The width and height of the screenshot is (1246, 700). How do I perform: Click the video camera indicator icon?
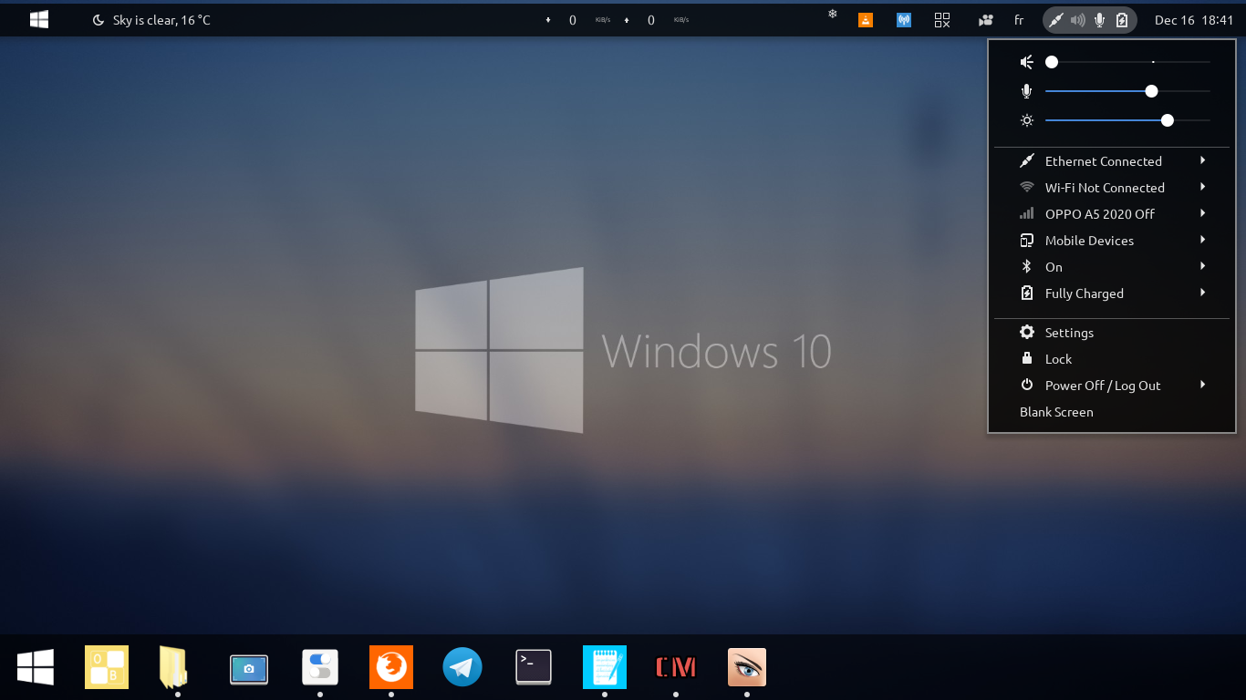[x=985, y=20]
